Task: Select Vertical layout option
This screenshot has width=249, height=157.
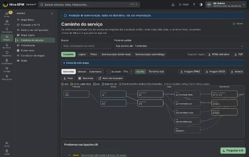Action: pos(82,72)
